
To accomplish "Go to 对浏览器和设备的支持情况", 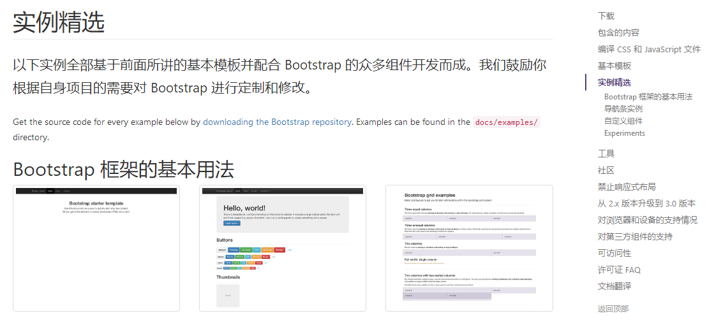I will pos(648,220).
